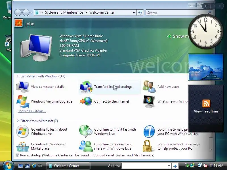Screen dimensions: 227x170
Task: Click the large computer image in header
Action: pos(36,48)
